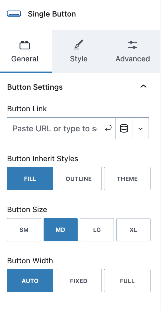
Task: Set button size to LG
Action: (97, 230)
